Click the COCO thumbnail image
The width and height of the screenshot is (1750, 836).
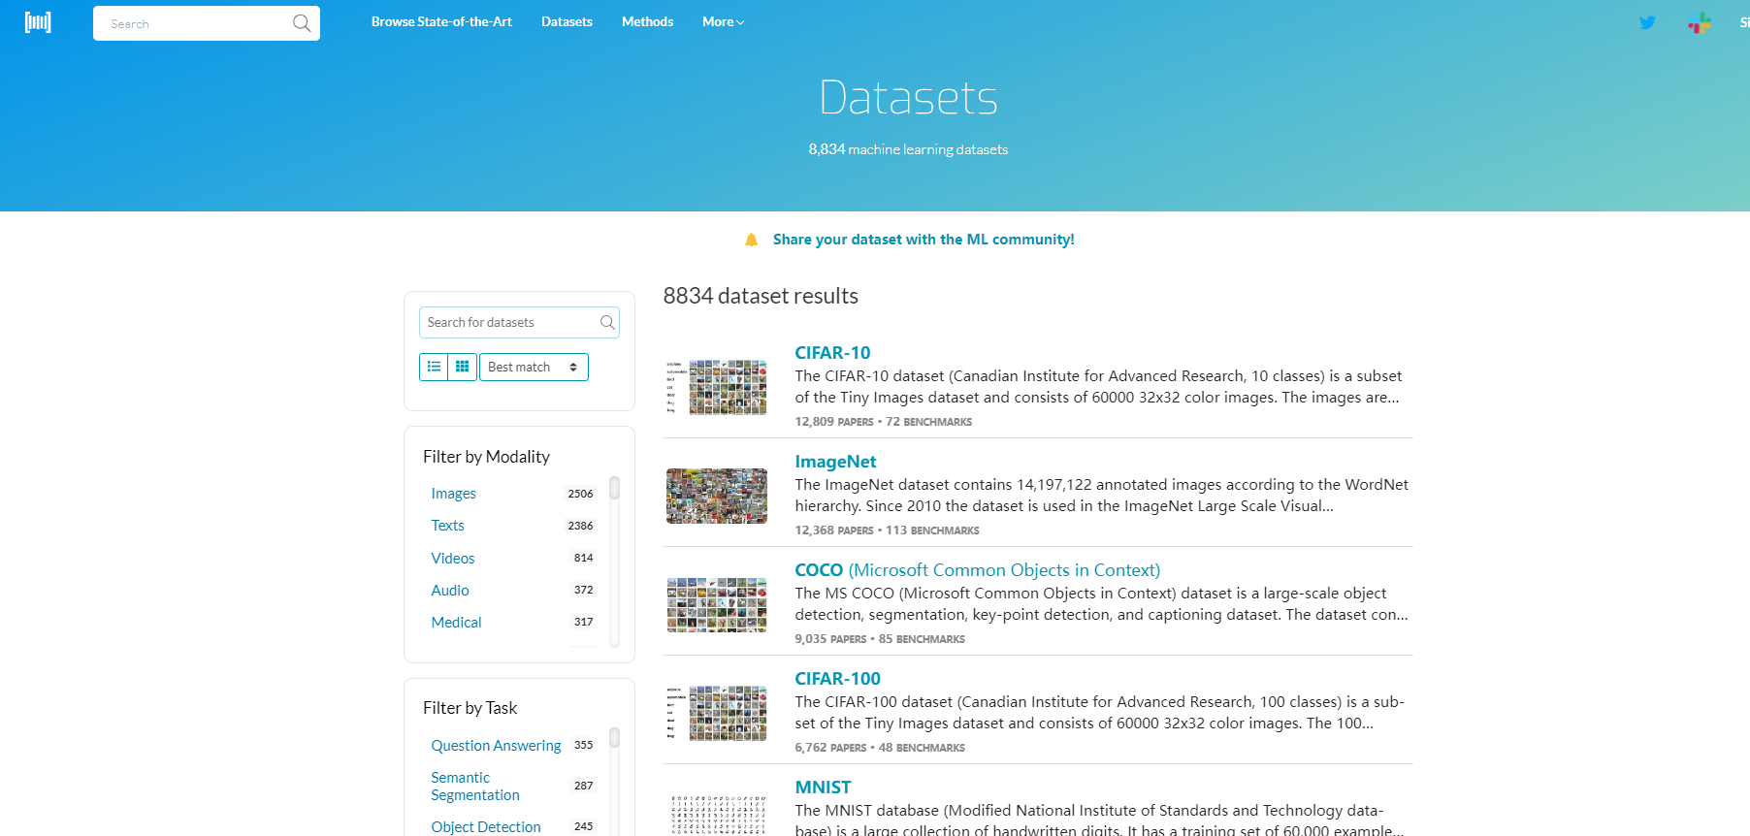pos(717,604)
